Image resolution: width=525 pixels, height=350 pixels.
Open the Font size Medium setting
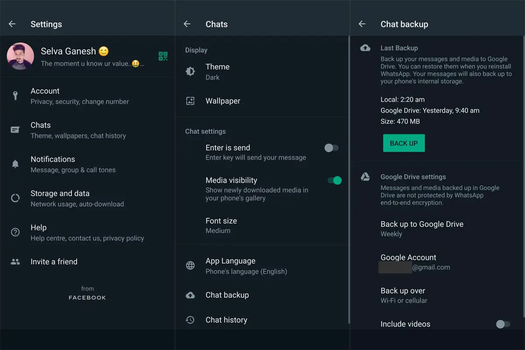point(262,225)
